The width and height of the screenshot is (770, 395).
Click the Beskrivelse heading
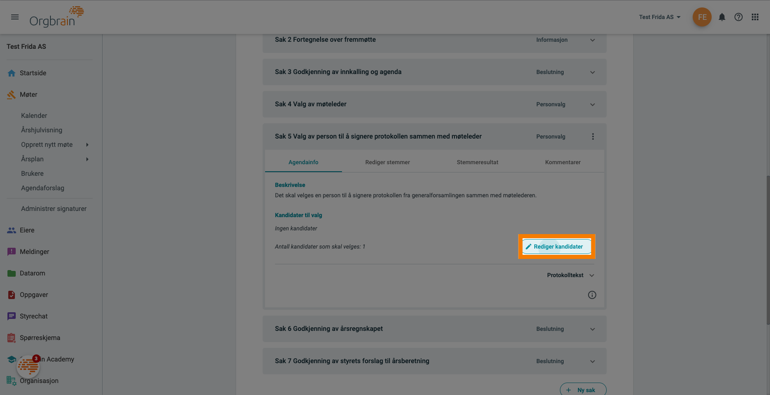(290, 185)
